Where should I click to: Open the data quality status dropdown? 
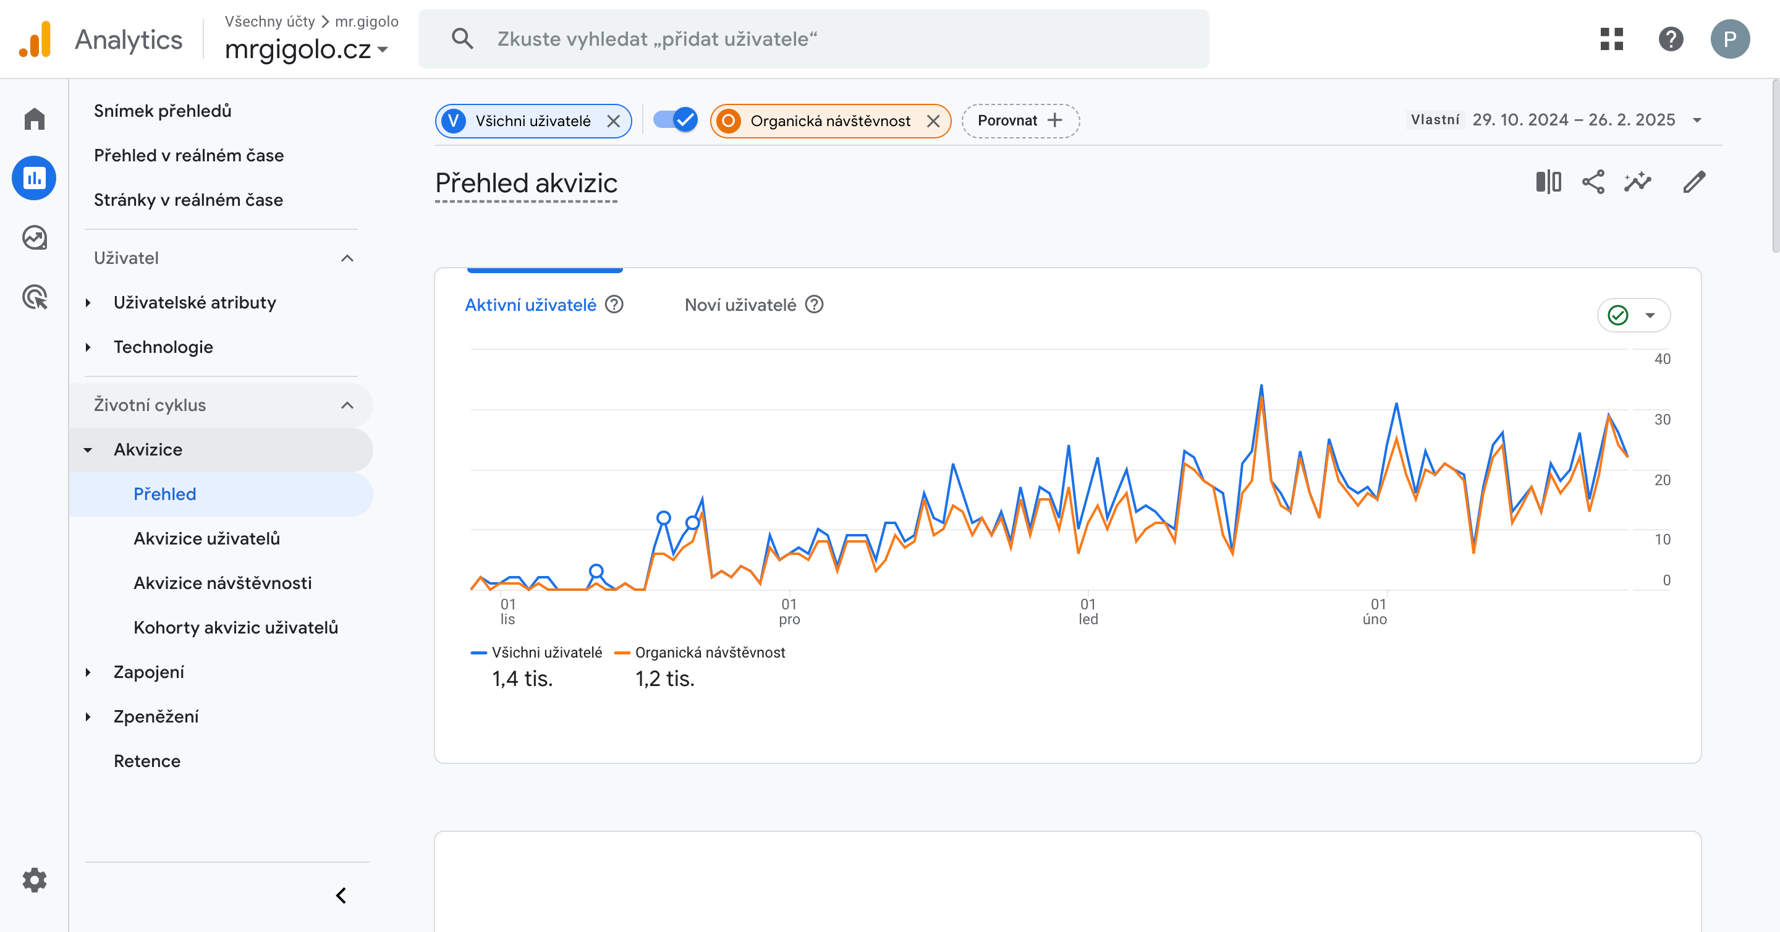(1633, 315)
